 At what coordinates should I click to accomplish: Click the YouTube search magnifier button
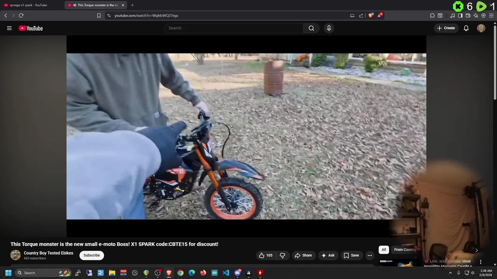(x=311, y=28)
